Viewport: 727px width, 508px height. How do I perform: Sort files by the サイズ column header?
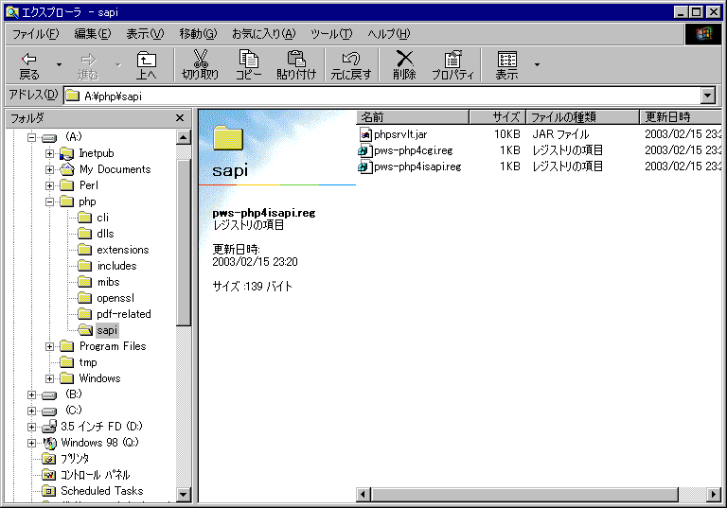coord(498,116)
